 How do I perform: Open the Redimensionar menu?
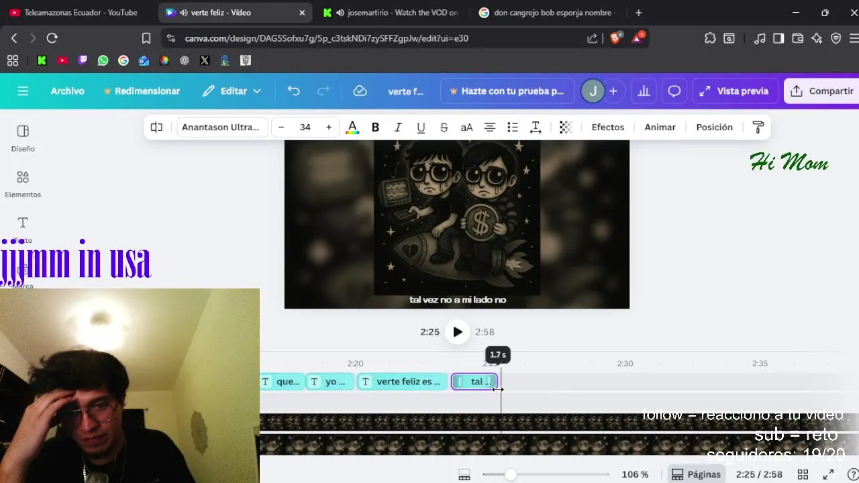pyautogui.click(x=142, y=91)
